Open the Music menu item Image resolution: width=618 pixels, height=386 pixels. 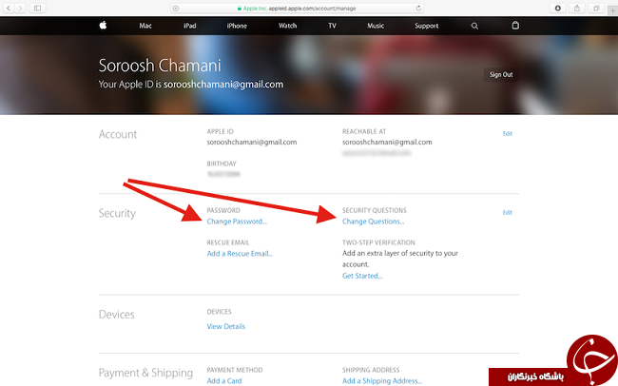tap(376, 26)
